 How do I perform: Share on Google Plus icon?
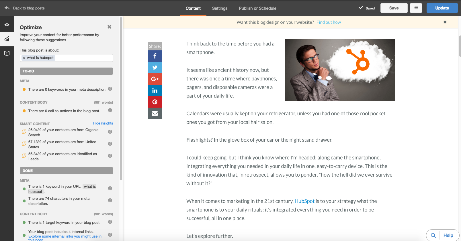pos(155,79)
